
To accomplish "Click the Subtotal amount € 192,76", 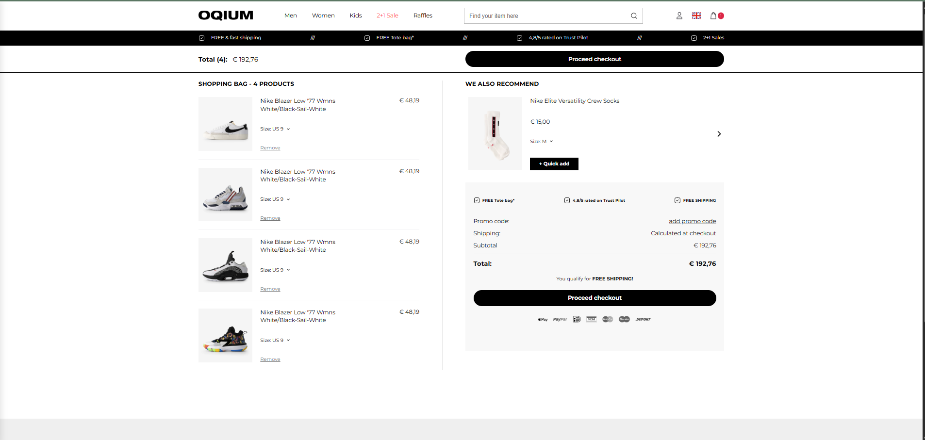I will coord(705,245).
